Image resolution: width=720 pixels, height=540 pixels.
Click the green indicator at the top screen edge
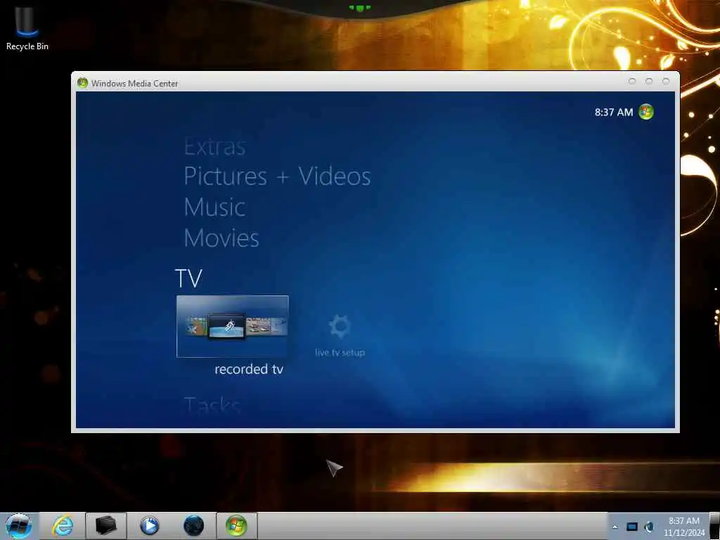(x=359, y=8)
